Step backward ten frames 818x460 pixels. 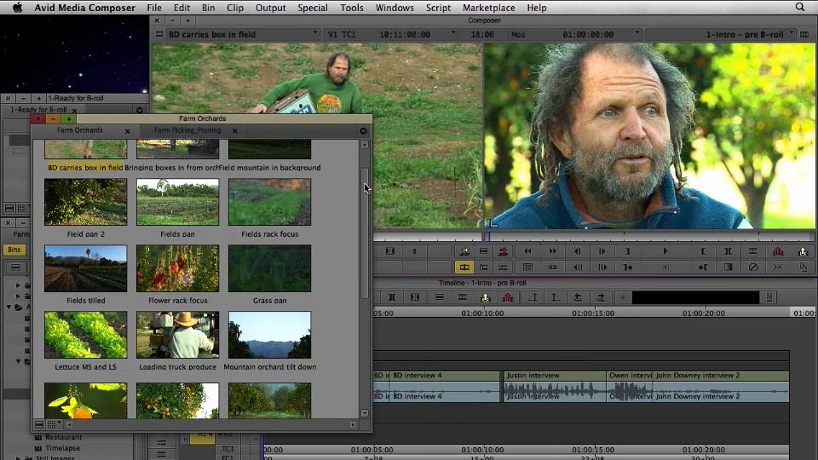(x=578, y=267)
